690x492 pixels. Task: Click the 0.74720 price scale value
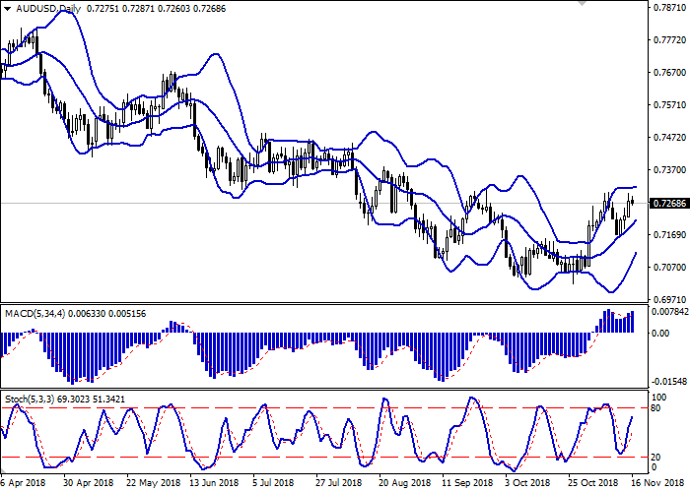670,138
